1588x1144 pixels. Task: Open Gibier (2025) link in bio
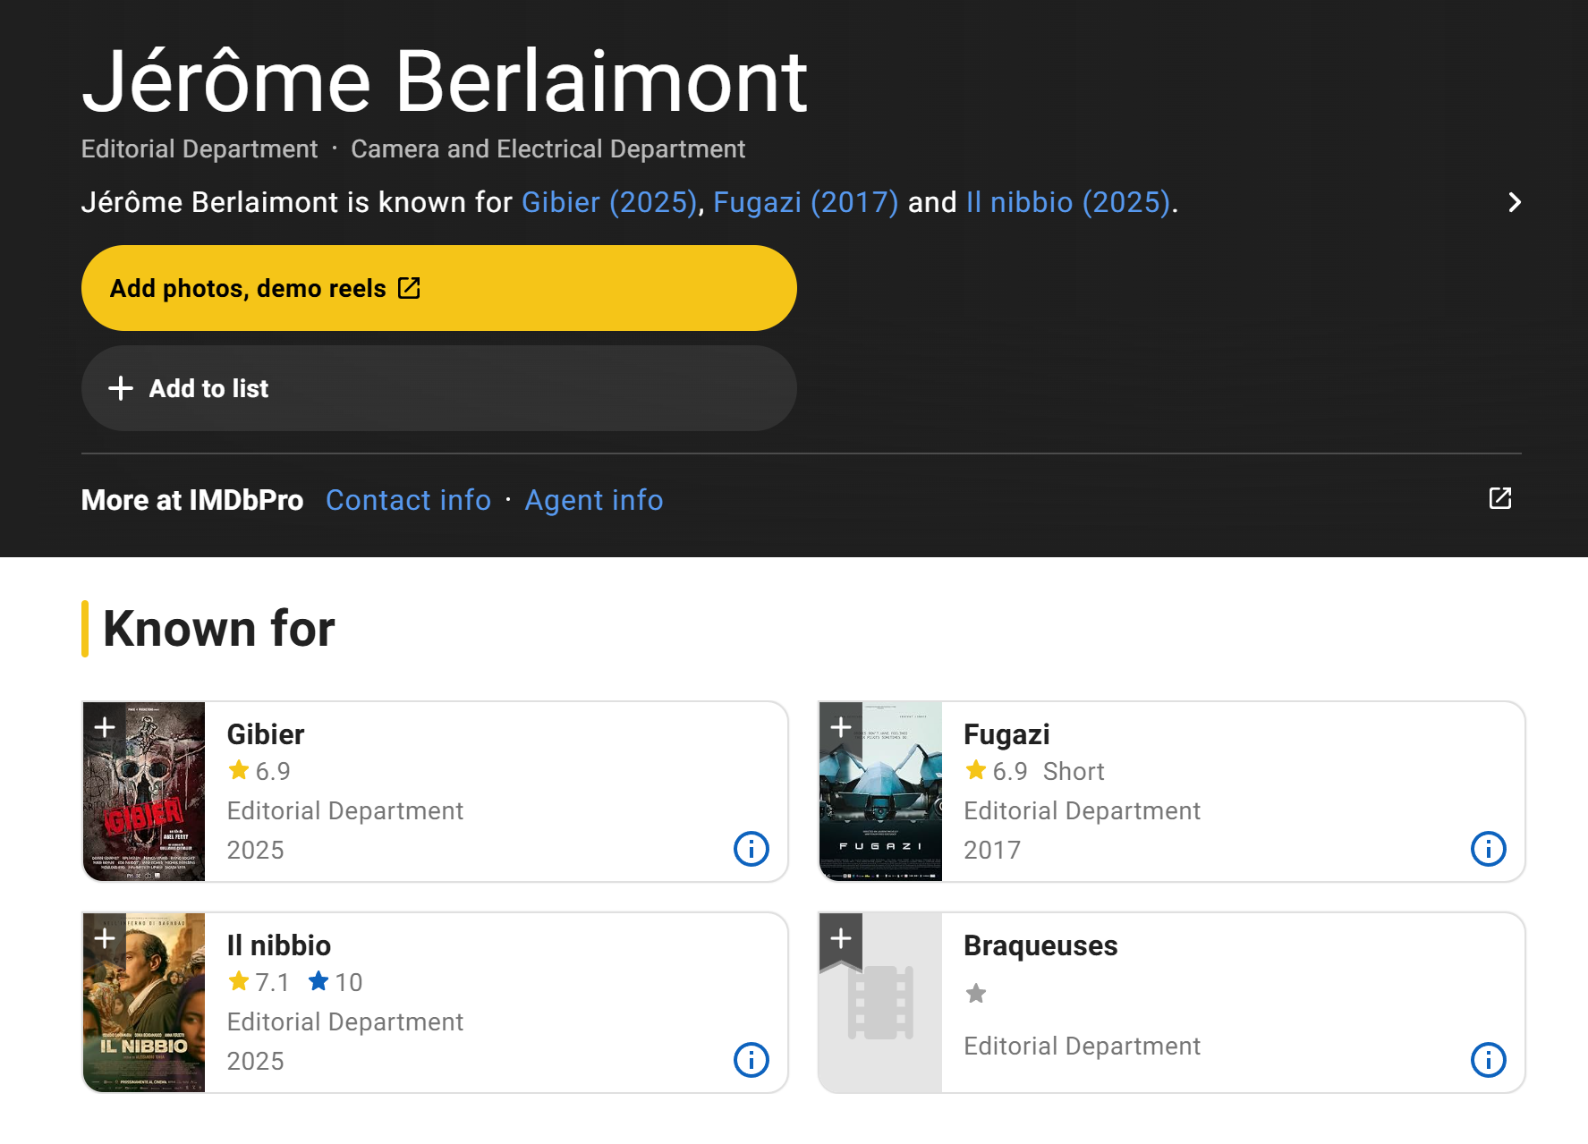609,202
